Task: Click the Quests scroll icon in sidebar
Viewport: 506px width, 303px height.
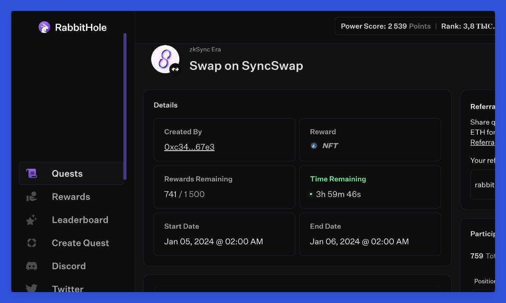Action: 32,173
